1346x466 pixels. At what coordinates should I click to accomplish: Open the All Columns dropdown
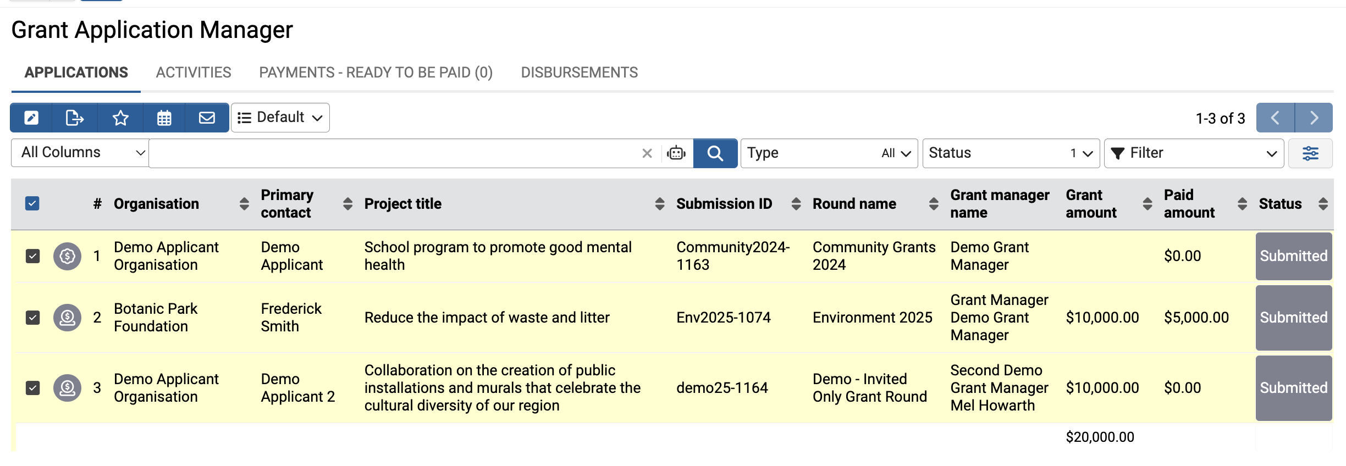[80, 153]
